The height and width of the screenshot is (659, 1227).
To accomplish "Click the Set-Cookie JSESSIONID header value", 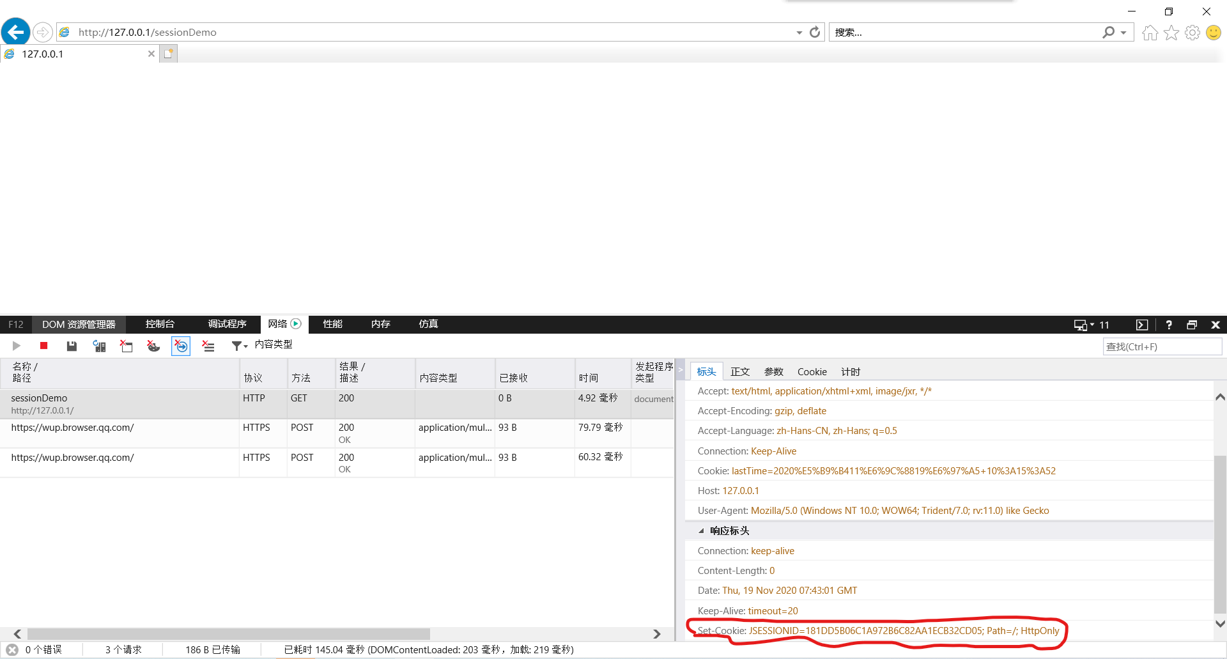I will click(x=904, y=630).
